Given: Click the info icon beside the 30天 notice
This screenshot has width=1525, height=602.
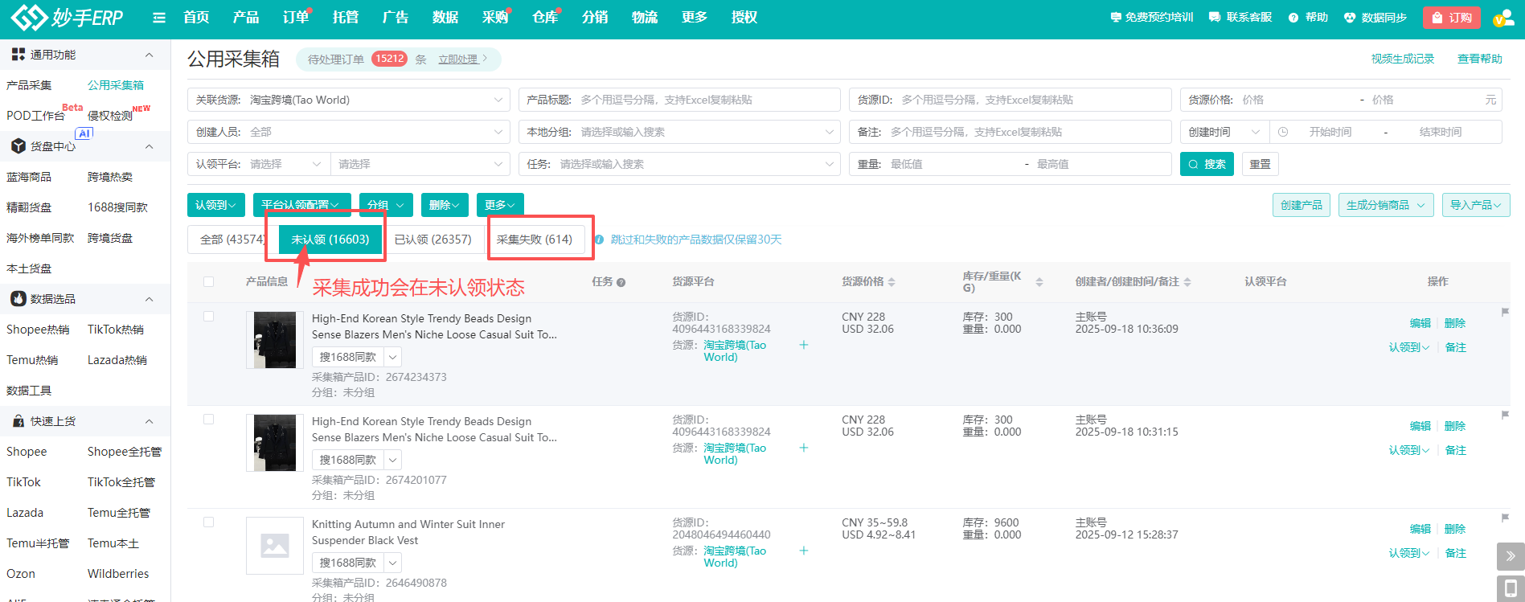Looking at the screenshot, I should point(599,240).
